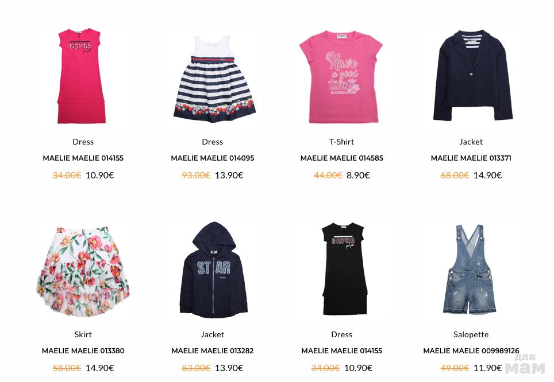The height and width of the screenshot is (382, 554).
Task: Click the 8.90€ T-shirt price
Action: click(358, 176)
